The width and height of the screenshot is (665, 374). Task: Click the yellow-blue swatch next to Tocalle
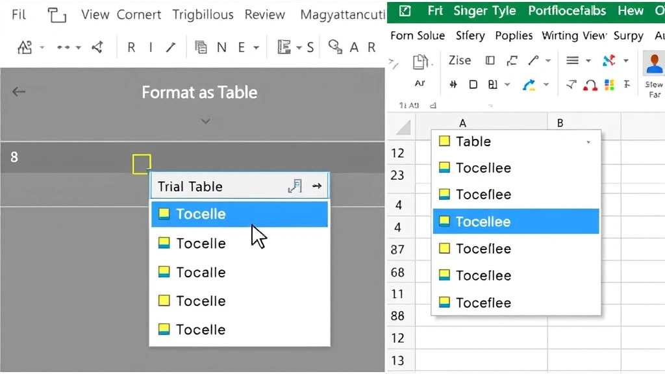[164, 271]
